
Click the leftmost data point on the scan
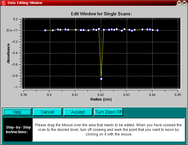45,30
